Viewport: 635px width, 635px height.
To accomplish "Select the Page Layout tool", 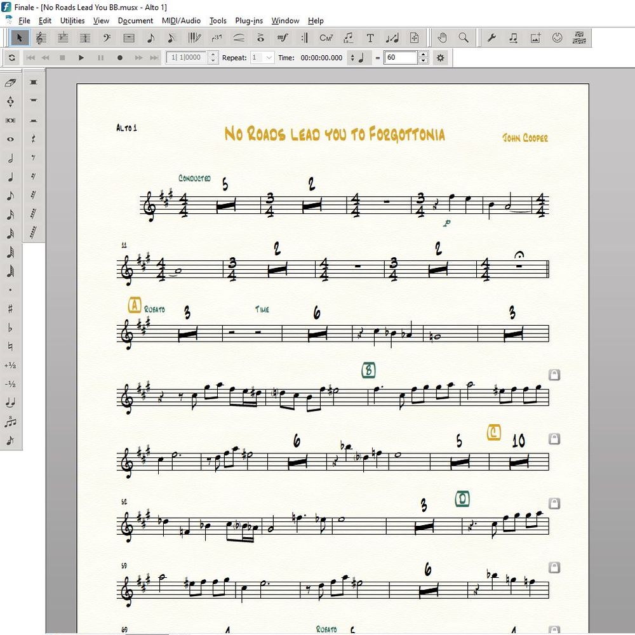I will tap(414, 38).
